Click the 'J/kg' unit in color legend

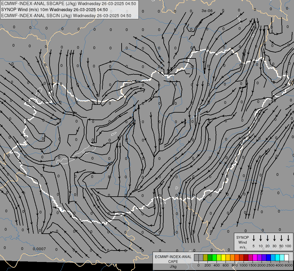click(x=173, y=266)
